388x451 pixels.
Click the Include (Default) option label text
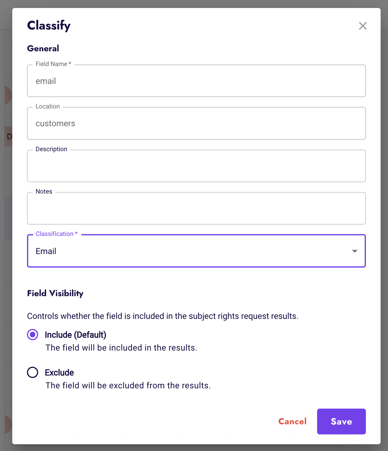click(x=75, y=335)
